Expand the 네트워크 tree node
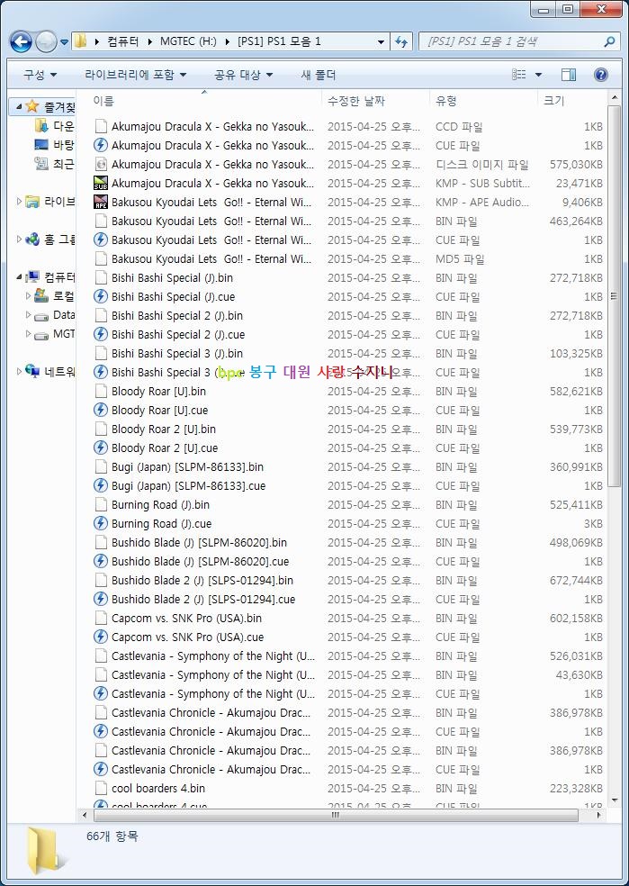This screenshot has width=629, height=886. 19,371
